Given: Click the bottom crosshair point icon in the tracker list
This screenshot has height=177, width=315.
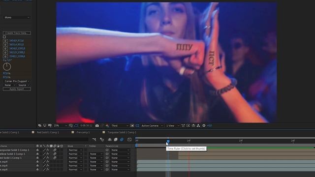Looking at the screenshot, I should [x=5, y=57].
